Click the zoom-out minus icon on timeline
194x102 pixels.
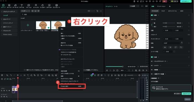click(126, 75)
